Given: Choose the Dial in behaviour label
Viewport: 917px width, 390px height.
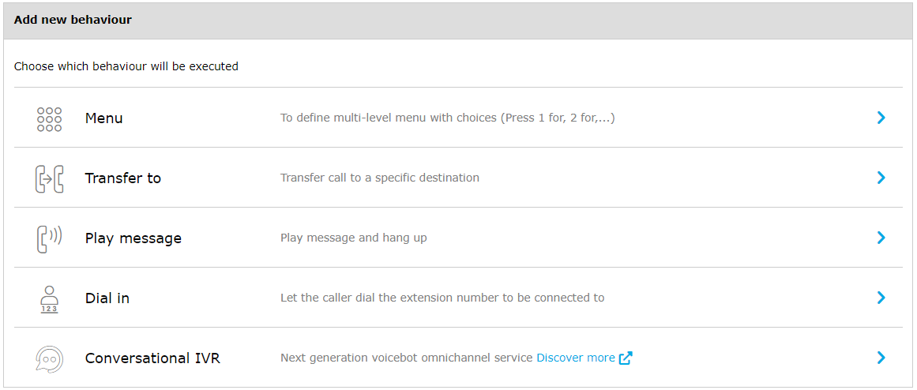Looking at the screenshot, I should (x=107, y=298).
